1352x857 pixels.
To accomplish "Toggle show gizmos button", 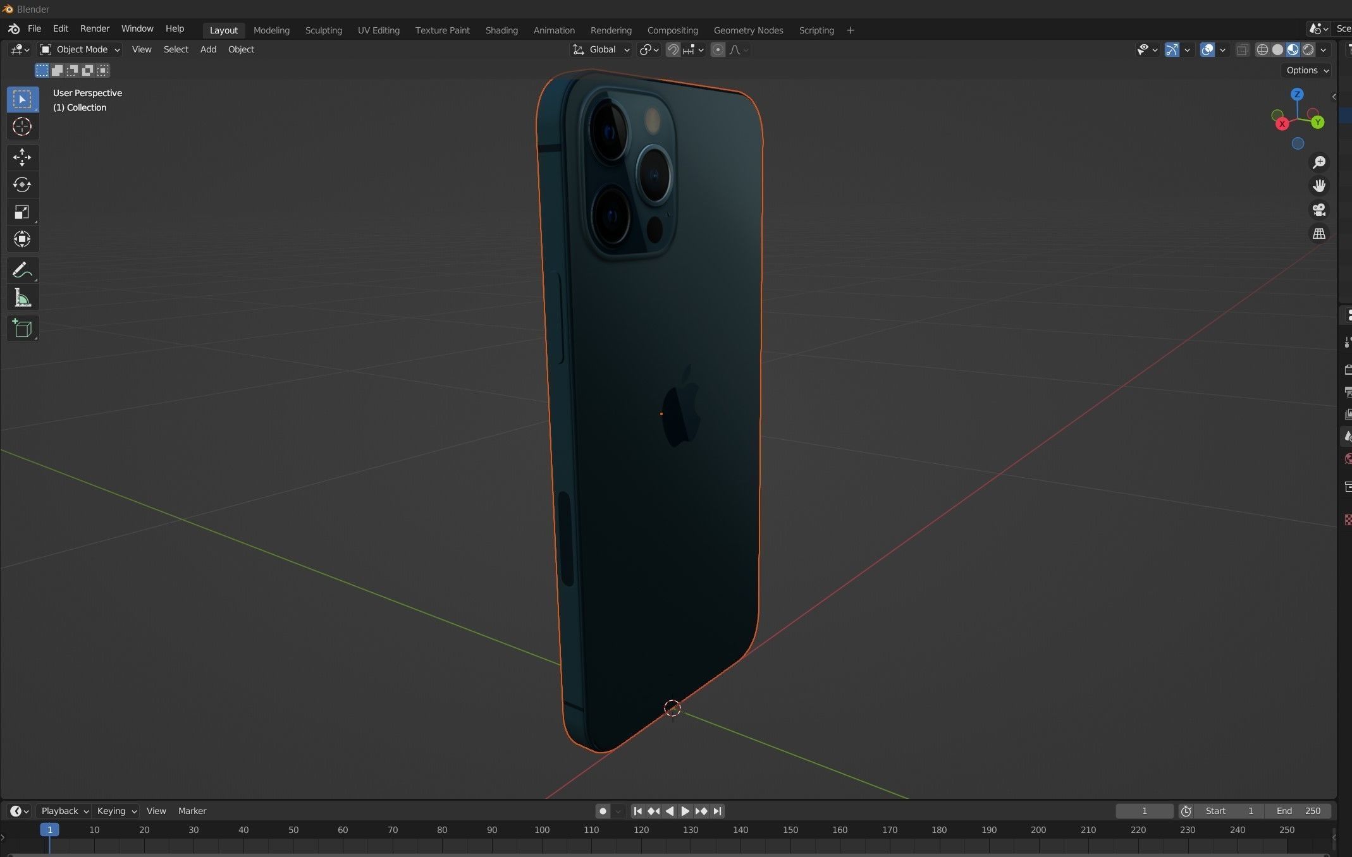I will point(1172,50).
